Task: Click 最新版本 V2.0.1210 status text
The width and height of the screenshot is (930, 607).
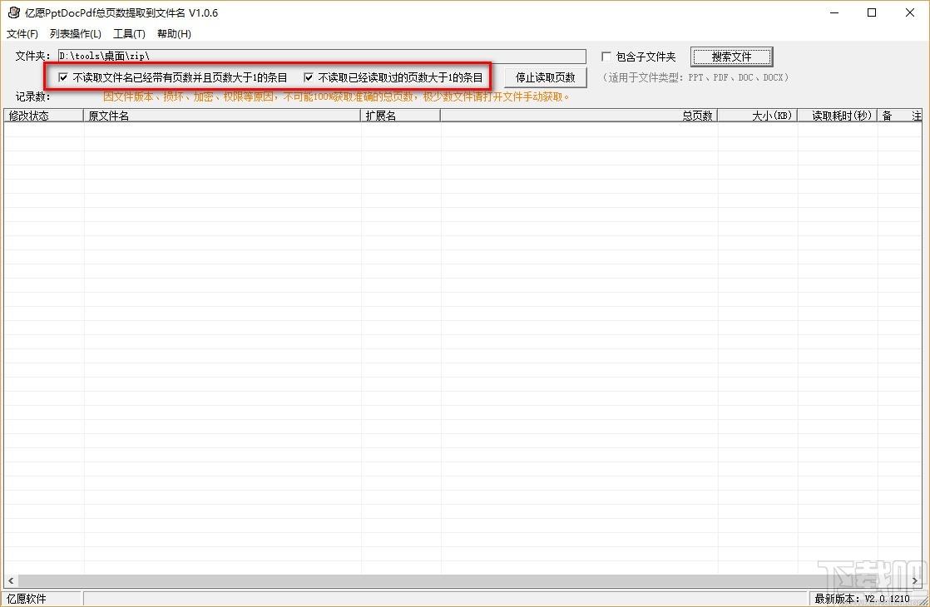Action: click(x=862, y=599)
